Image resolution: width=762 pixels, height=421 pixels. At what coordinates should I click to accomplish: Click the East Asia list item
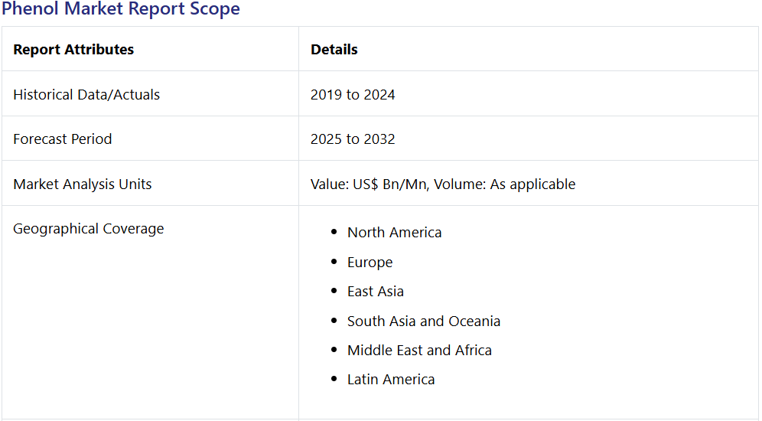click(x=375, y=292)
